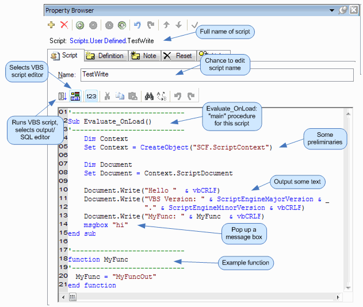Run the VBS script via run icon
Image resolution: width=363 pixels, height=307 pixels.
tap(63, 96)
